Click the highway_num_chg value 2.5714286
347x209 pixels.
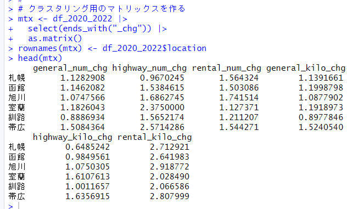[x=162, y=127]
